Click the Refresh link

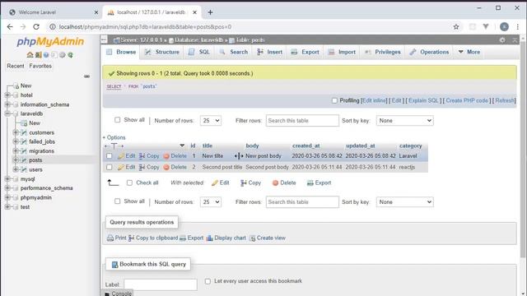pyautogui.click(x=505, y=100)
